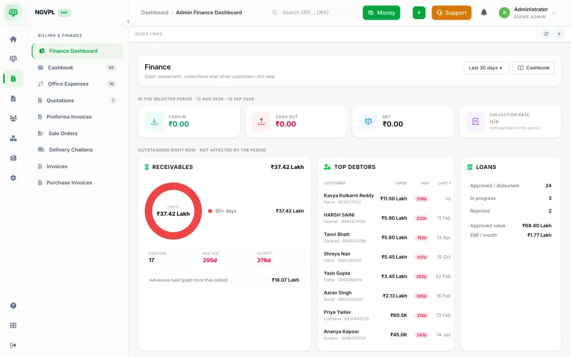This screenshot has width=571, height=357.
Task: Click the red receivables donut chart
Action: 173,211
